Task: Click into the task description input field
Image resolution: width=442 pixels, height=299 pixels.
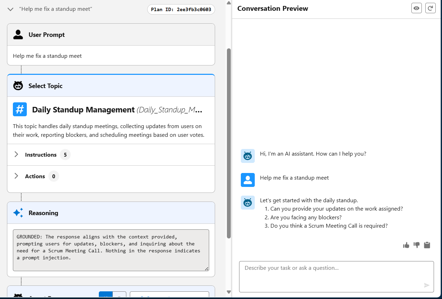Action: (x=336, y=277)
